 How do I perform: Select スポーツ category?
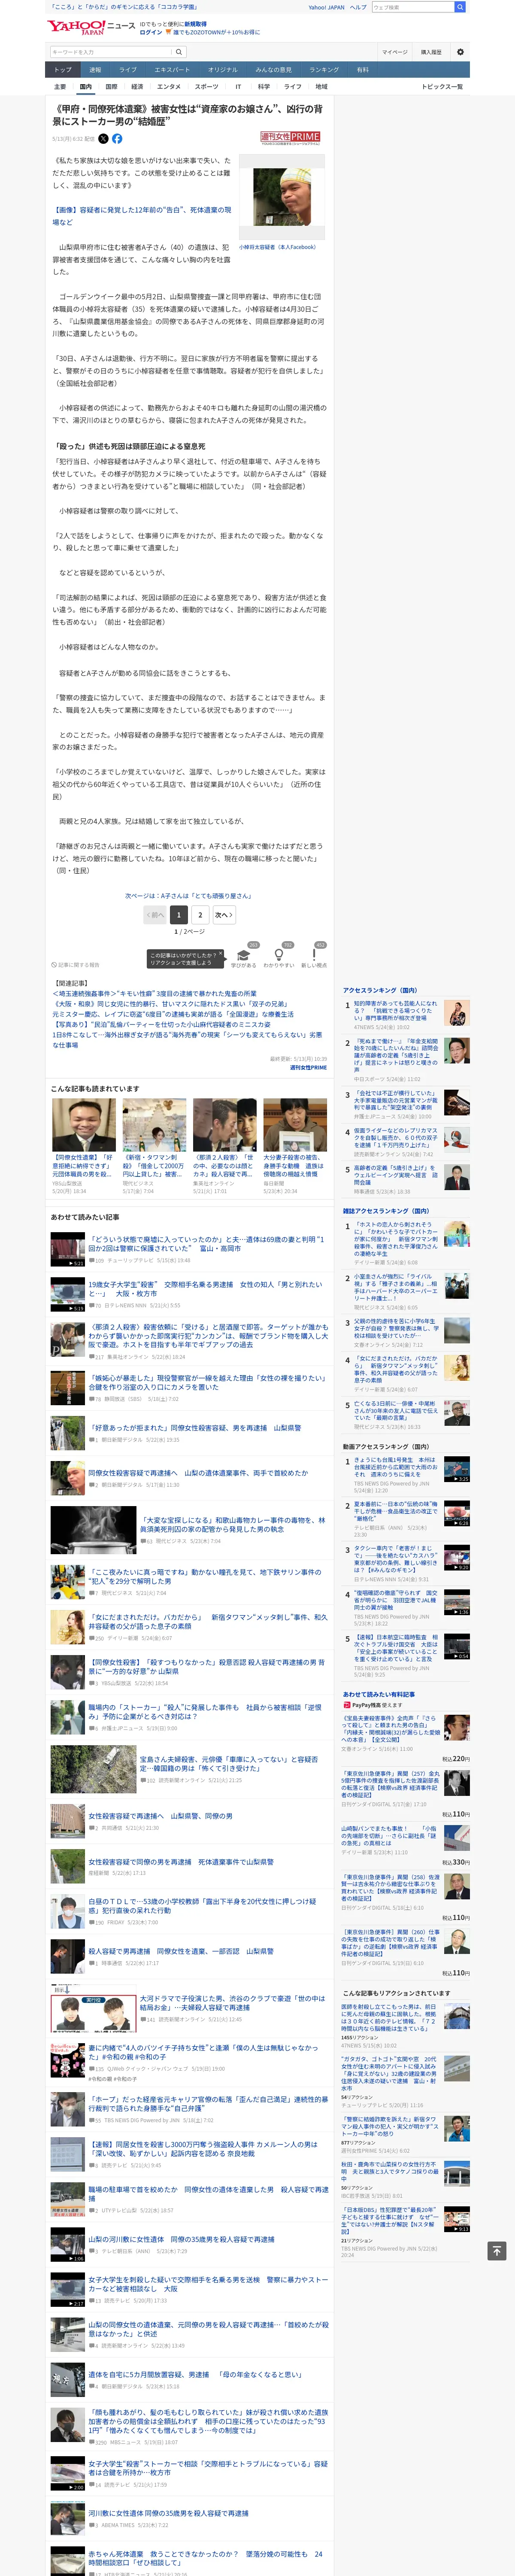coord(206,87)
